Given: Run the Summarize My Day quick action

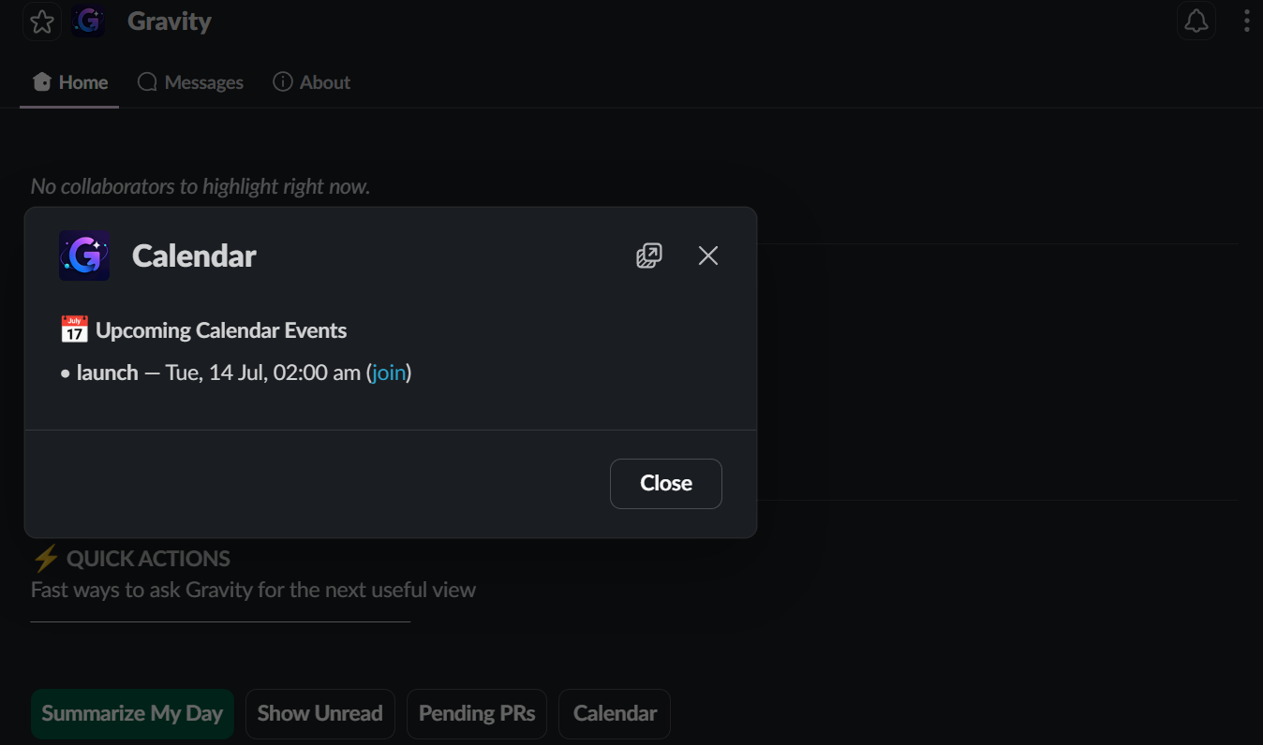Looking at the screenshot, I should [132, 713].
